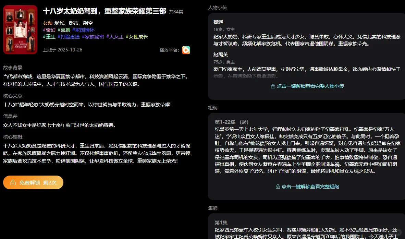Select the #奇幻 tag
Screen dimensions: 405x239
pos(49,30)
